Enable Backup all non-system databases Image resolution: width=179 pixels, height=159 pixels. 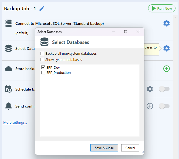coord(42,53)
